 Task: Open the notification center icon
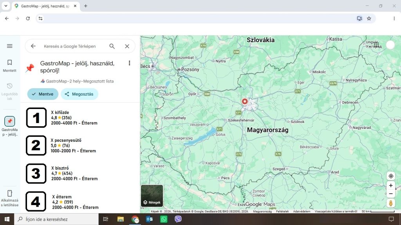pos(391,219)
